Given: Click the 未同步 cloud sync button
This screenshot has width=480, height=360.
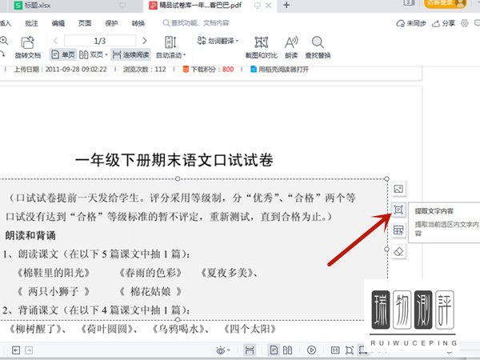Looking at the screenshot, I should tap(411, 23).
